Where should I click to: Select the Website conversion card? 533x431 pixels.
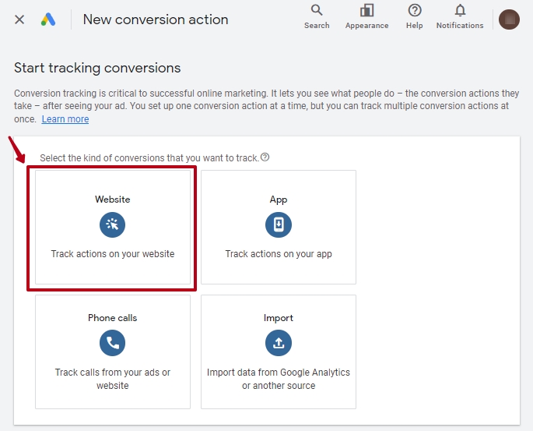click(x=113, y=227)
